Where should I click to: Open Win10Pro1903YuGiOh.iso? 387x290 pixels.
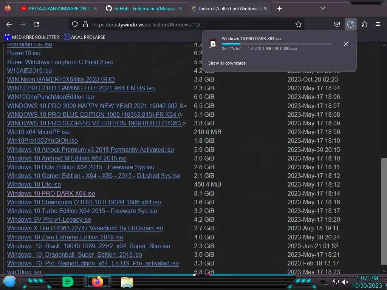42,140
